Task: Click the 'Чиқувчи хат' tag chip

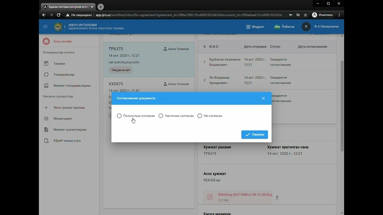Action: [121, 70]
